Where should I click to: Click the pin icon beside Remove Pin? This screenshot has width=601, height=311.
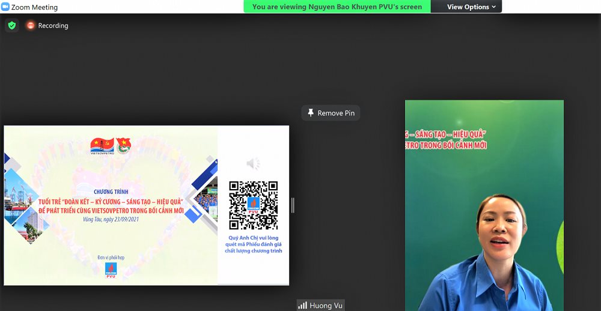[311, 113]
